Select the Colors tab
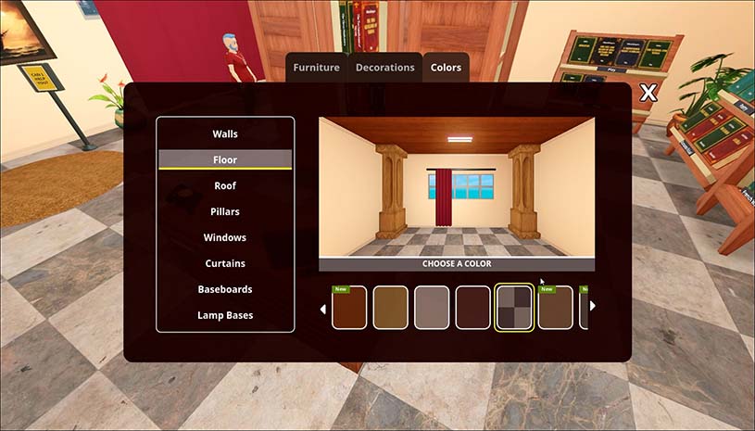Screen dimensions: 755x431 point(446,68)
